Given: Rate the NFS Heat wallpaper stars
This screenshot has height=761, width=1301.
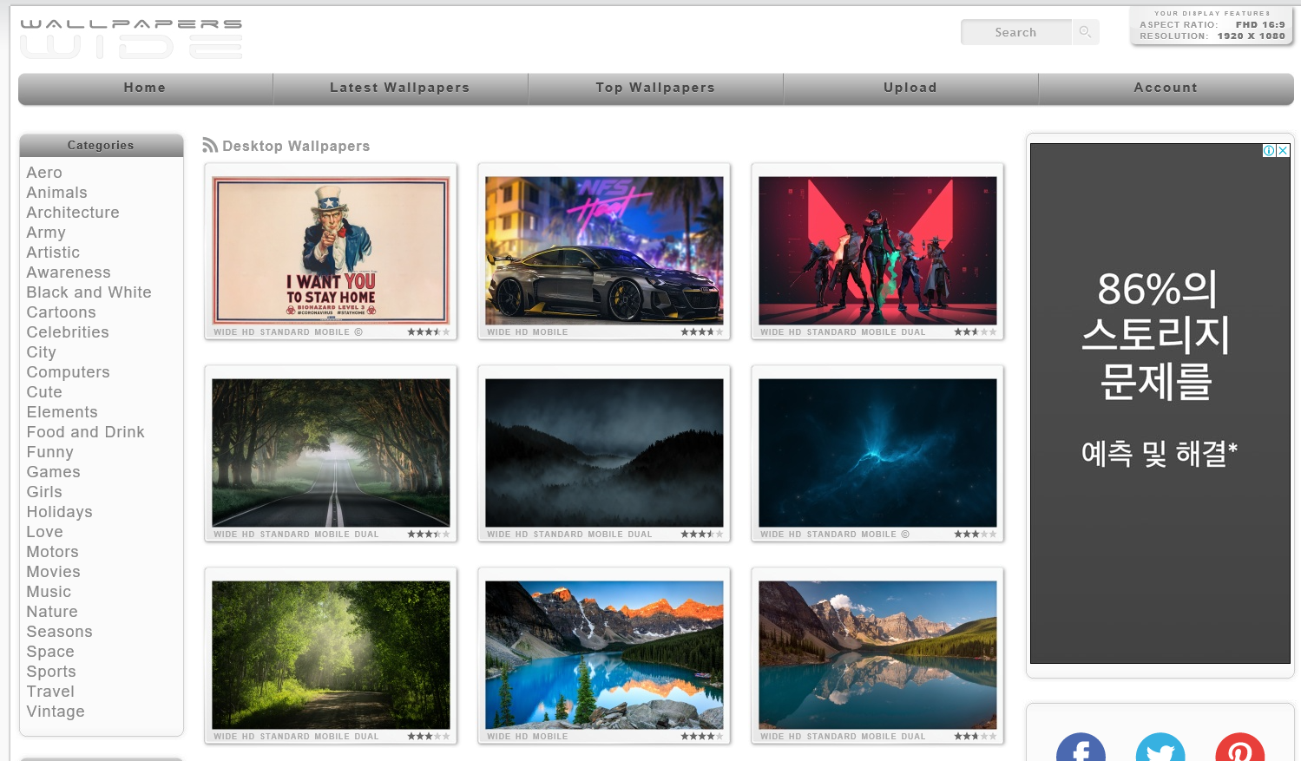Looking at the screenshot, I should click(x=702, y=332).
